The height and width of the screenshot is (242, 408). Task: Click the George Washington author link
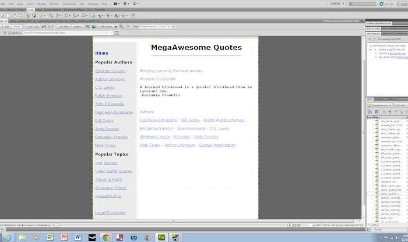pos(217,145)
